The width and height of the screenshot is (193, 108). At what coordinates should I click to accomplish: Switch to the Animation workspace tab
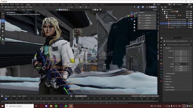point(69,5)
